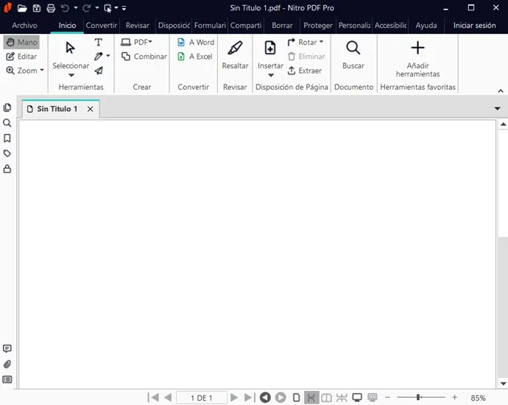The image size is (508, 405).
Task: Select the Type Text tool icon
Action: [x=99, y=42]
